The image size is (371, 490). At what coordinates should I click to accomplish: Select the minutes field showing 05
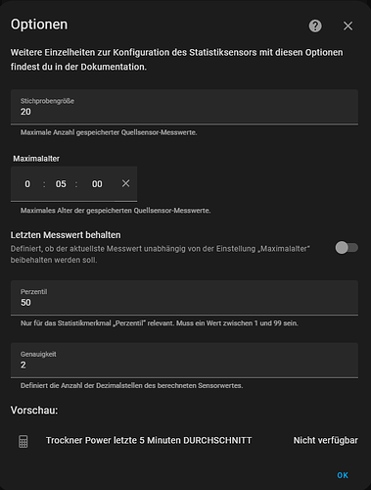(61, 184)
